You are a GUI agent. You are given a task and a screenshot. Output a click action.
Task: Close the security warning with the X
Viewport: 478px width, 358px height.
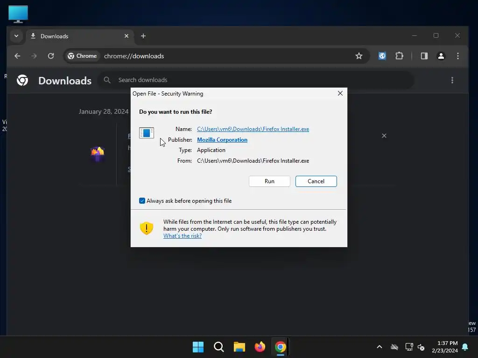[340, 93]
